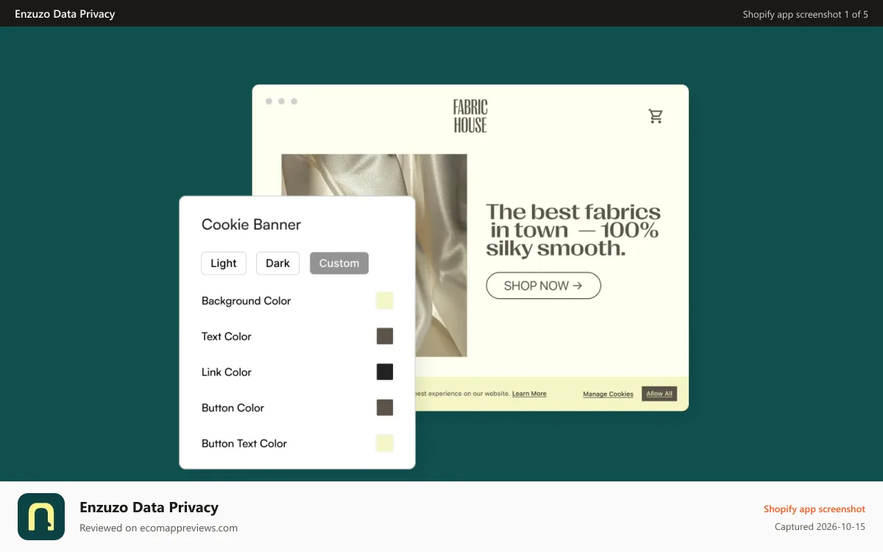Click the Background Color label
Viewport: 883px width, 552px height.
246,301
